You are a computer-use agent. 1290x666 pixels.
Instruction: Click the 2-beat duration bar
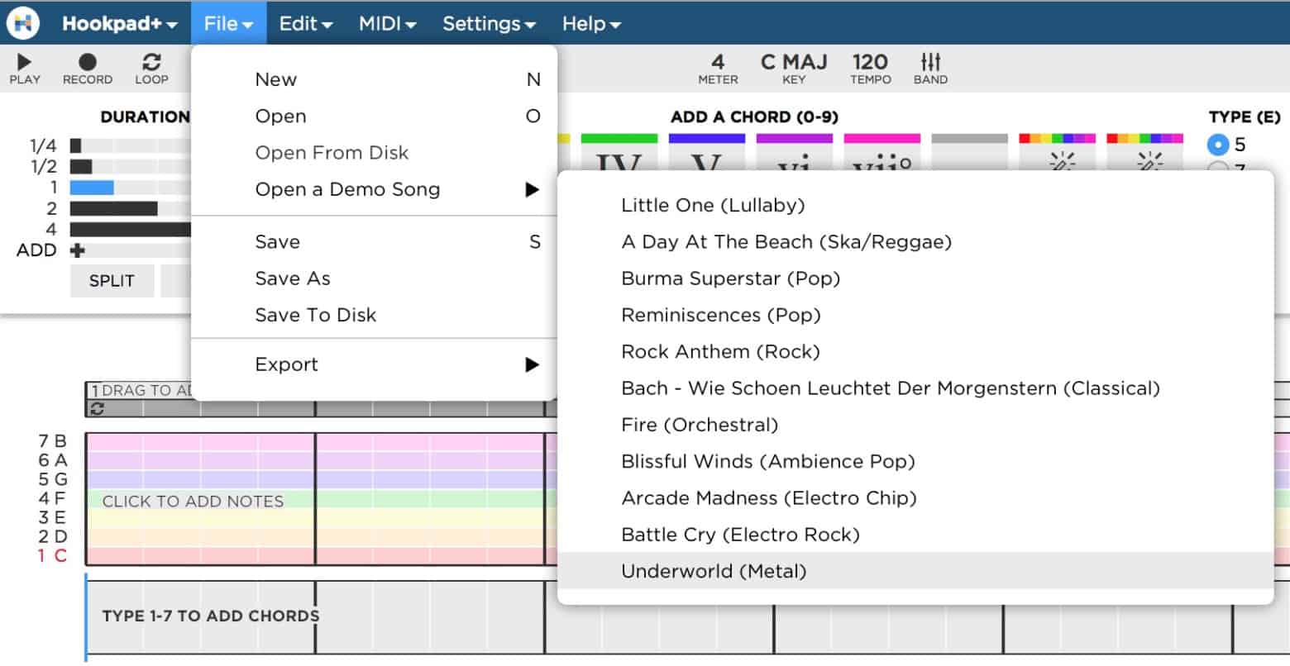[116, 207]
